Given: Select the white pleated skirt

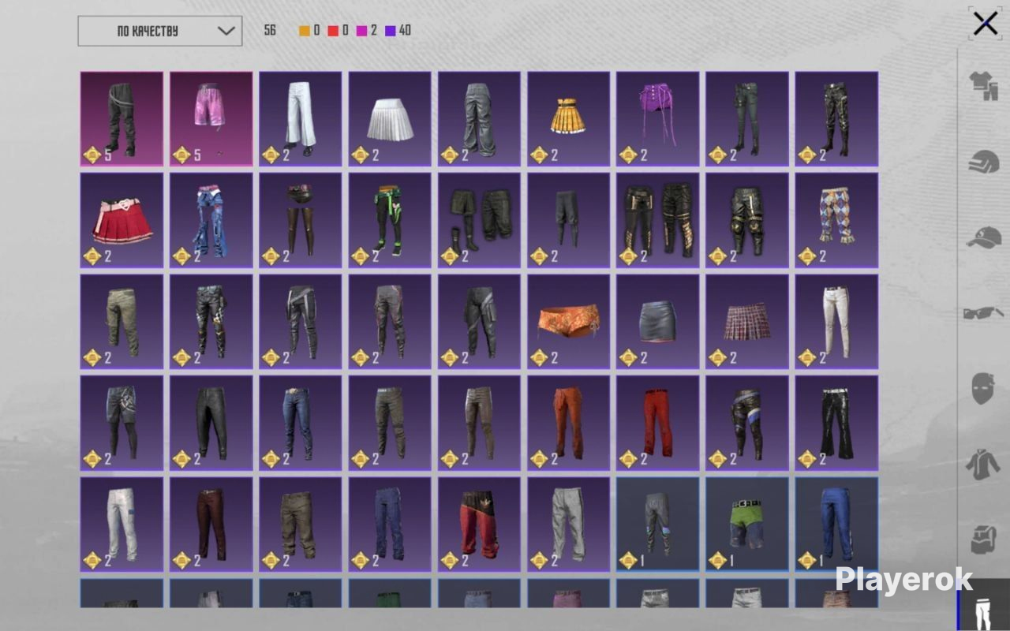Looking at the screenshot, I should 390,119.
